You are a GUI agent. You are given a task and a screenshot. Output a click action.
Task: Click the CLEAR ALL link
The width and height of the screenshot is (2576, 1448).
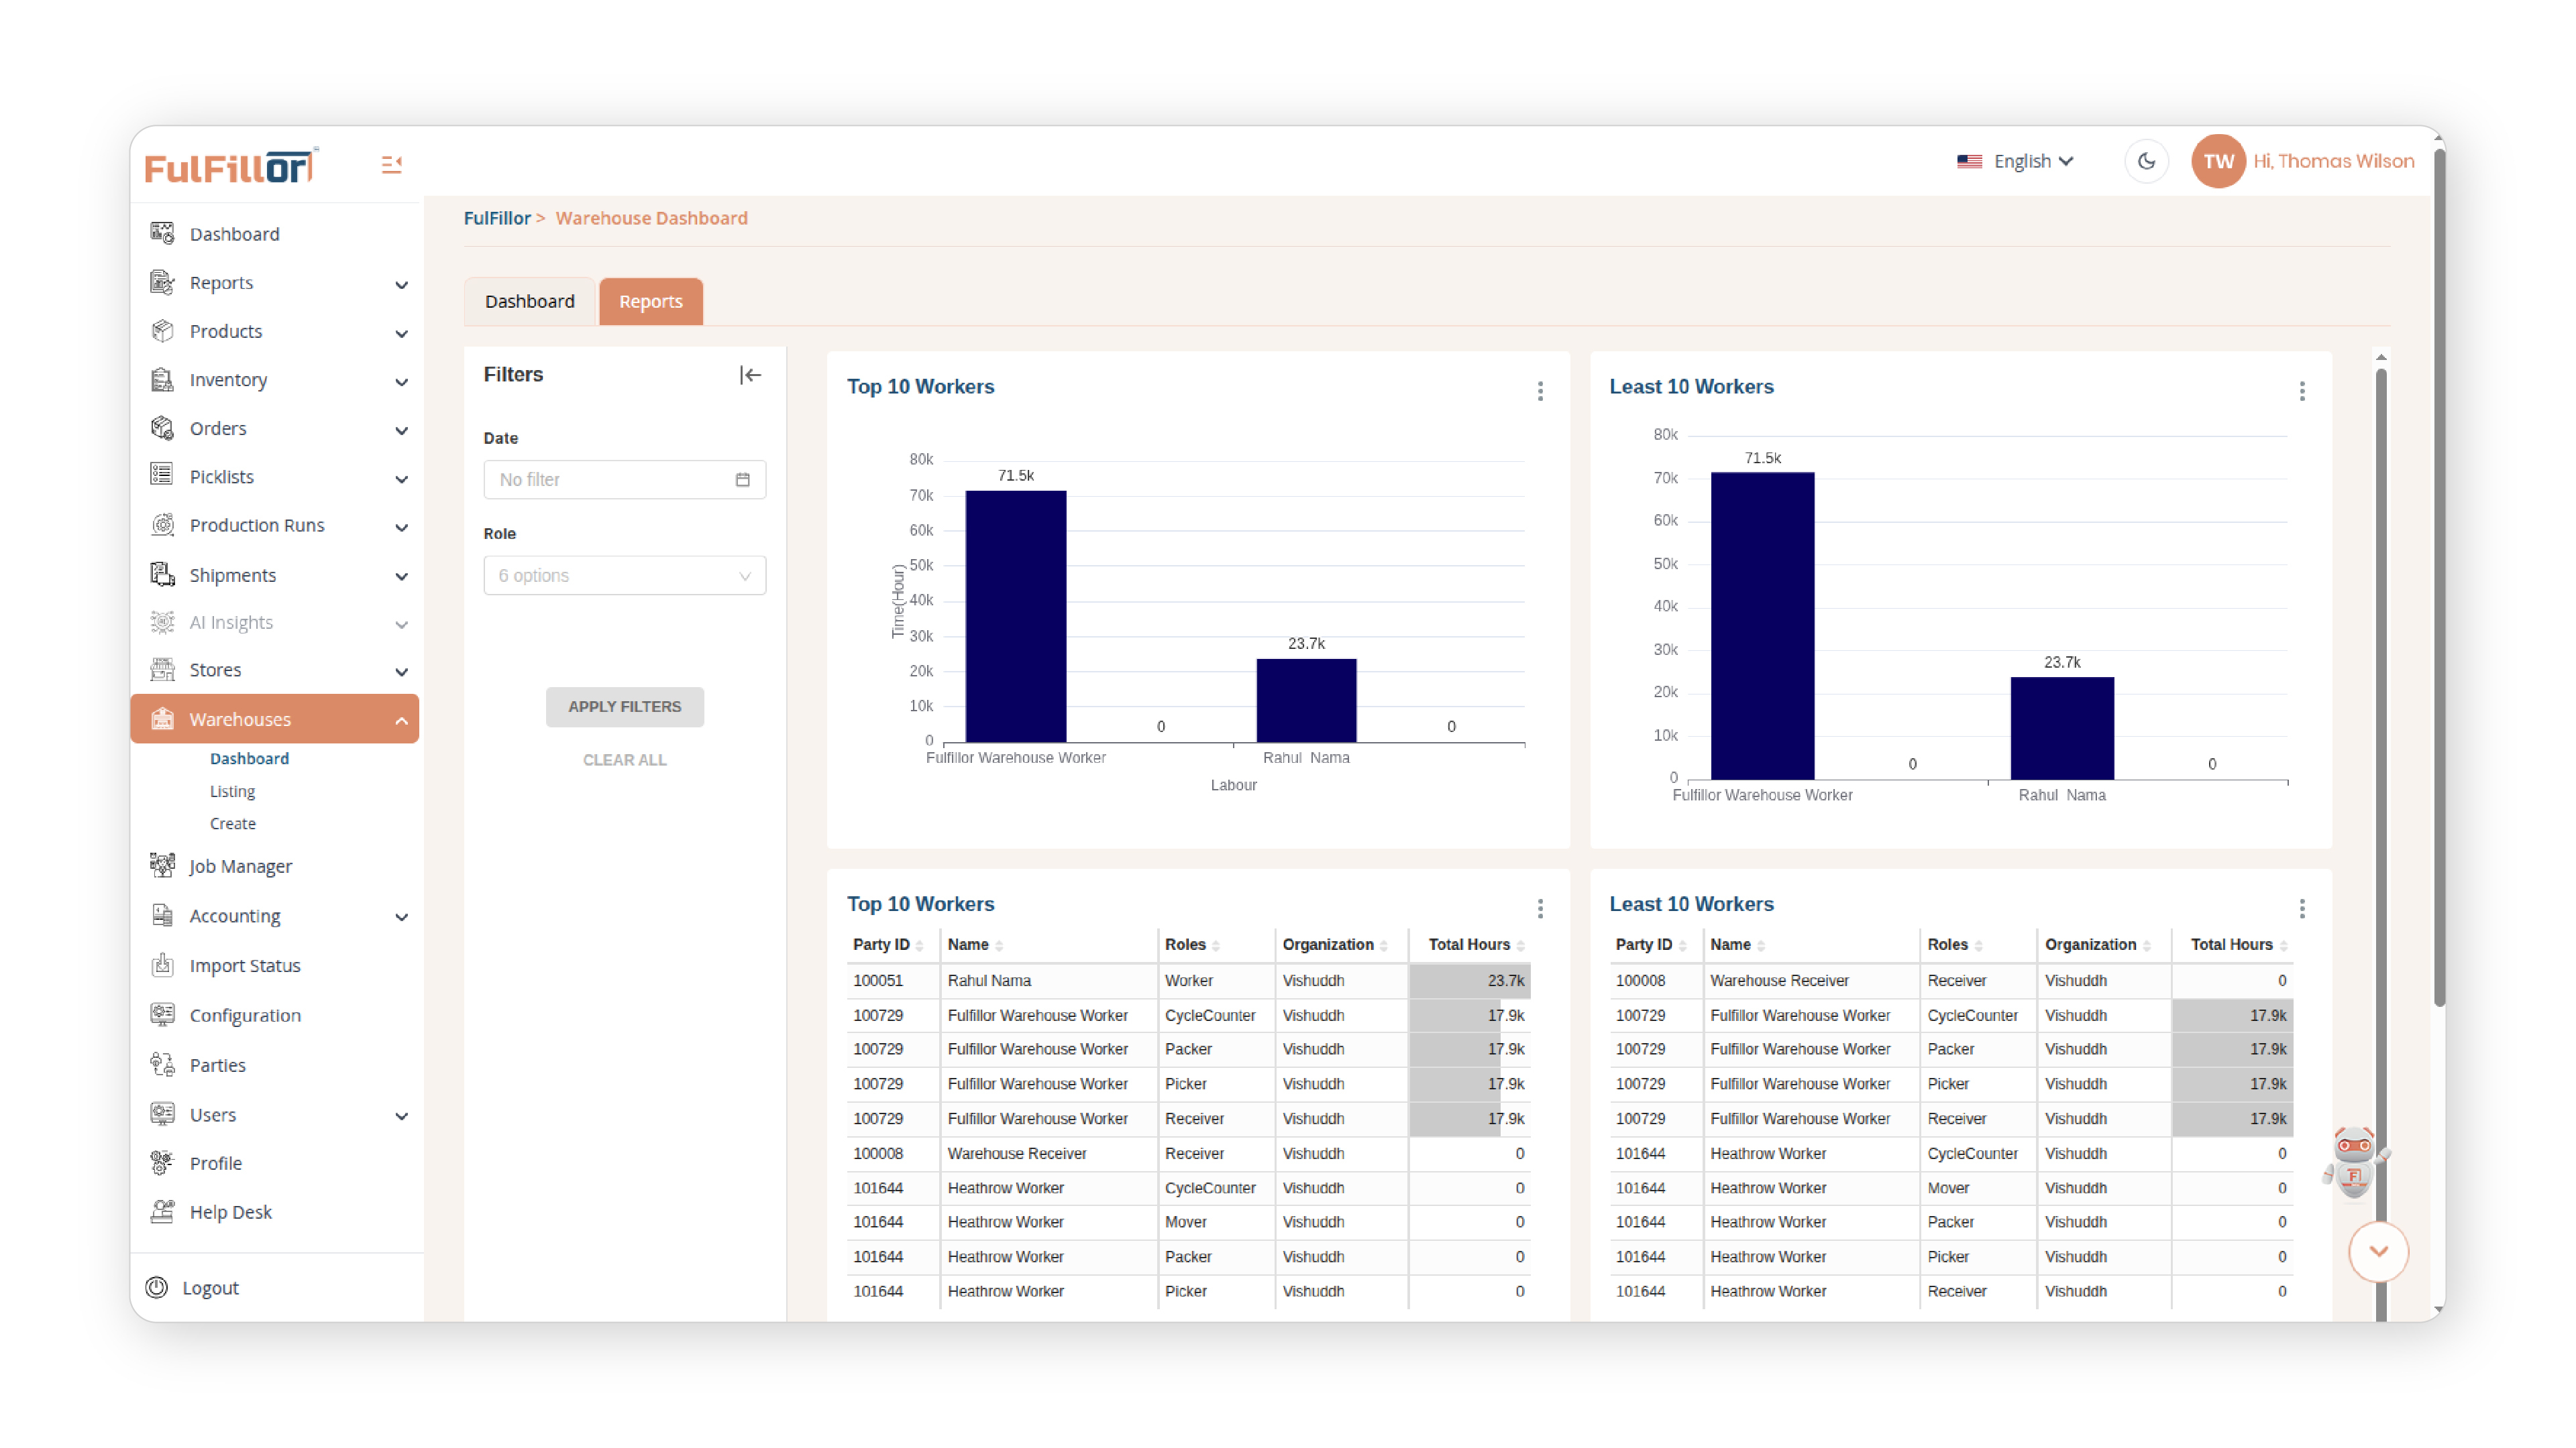click(624, 760)
